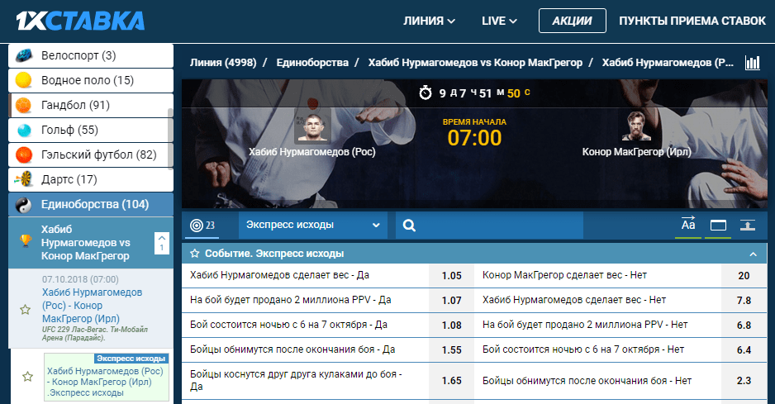Bet 20 on Конор сделает вес - Нет
The image size is (775, 404).
pos(744,276)
